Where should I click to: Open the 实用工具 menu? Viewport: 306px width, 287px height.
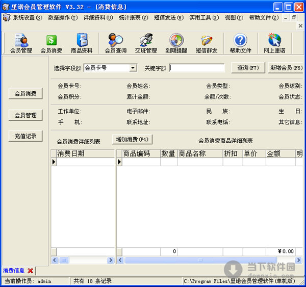point(203,17)
